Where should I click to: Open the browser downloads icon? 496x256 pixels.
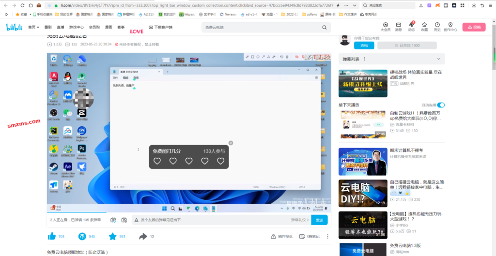pyautogui.click(x=474, y=5)
